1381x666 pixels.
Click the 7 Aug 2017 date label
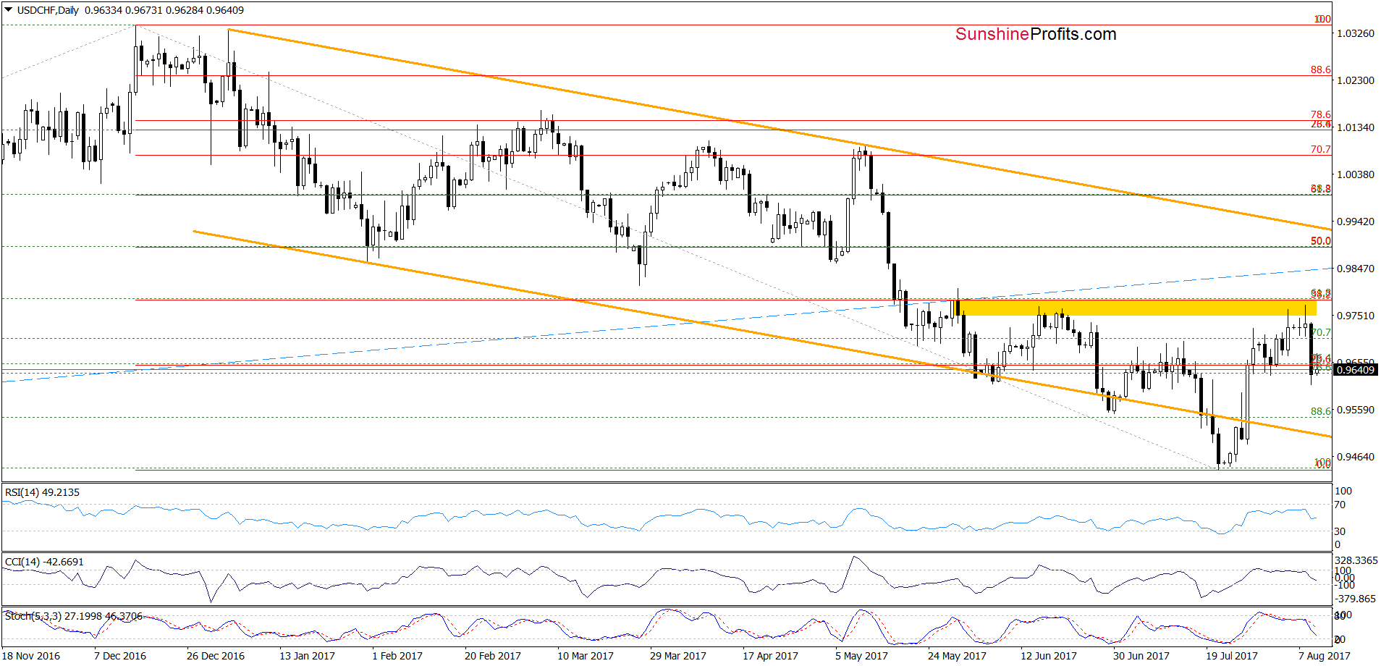(1325, 656)
